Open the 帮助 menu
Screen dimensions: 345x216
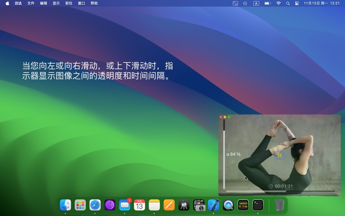click(94, 3)
